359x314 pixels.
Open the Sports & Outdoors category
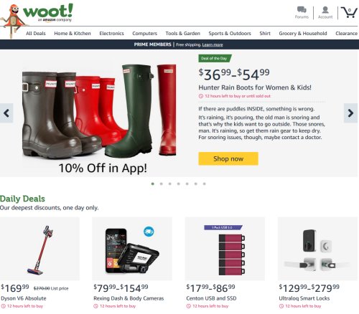pyautogui.click(x=230, y=34)
